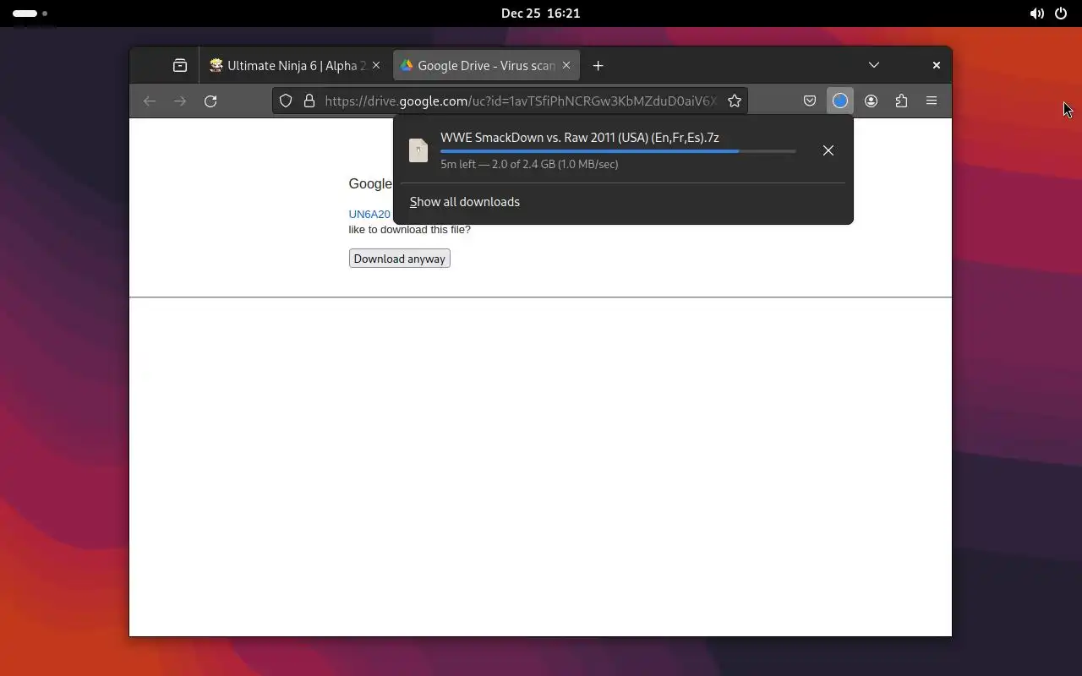The height and width of the screenshot is (676, 1082).
Task: Close the Firefox window
Action: (936, 65)
